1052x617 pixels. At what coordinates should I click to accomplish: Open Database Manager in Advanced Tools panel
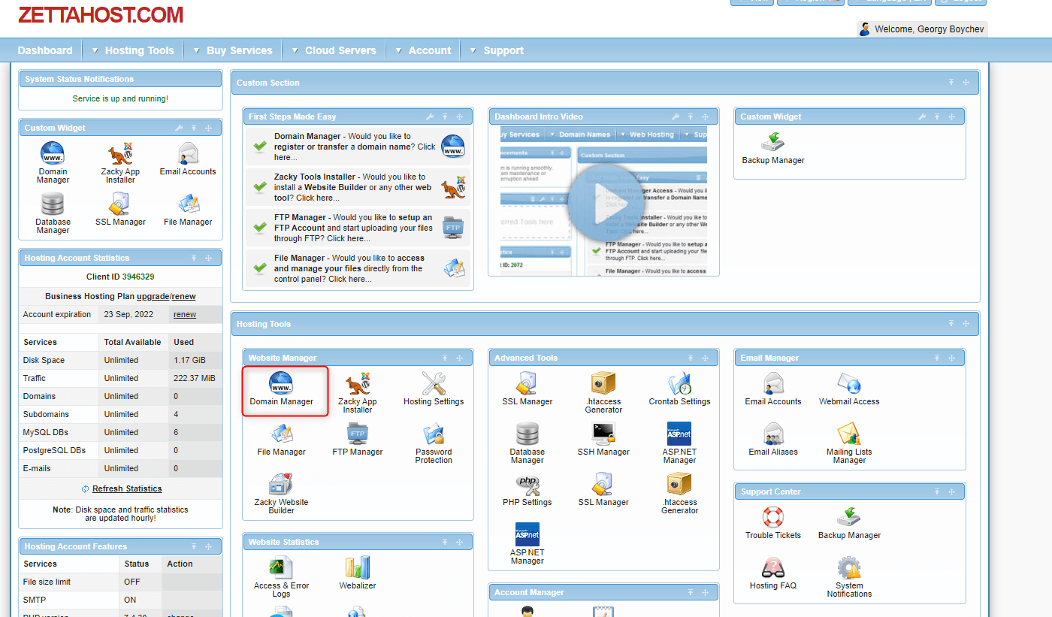point(528,443)
